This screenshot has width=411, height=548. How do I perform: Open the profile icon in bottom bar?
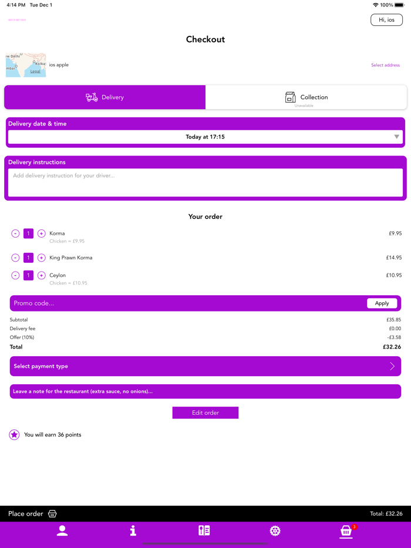62,530
